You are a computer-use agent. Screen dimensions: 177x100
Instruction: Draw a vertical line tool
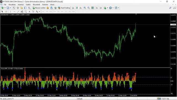point(11,12)
